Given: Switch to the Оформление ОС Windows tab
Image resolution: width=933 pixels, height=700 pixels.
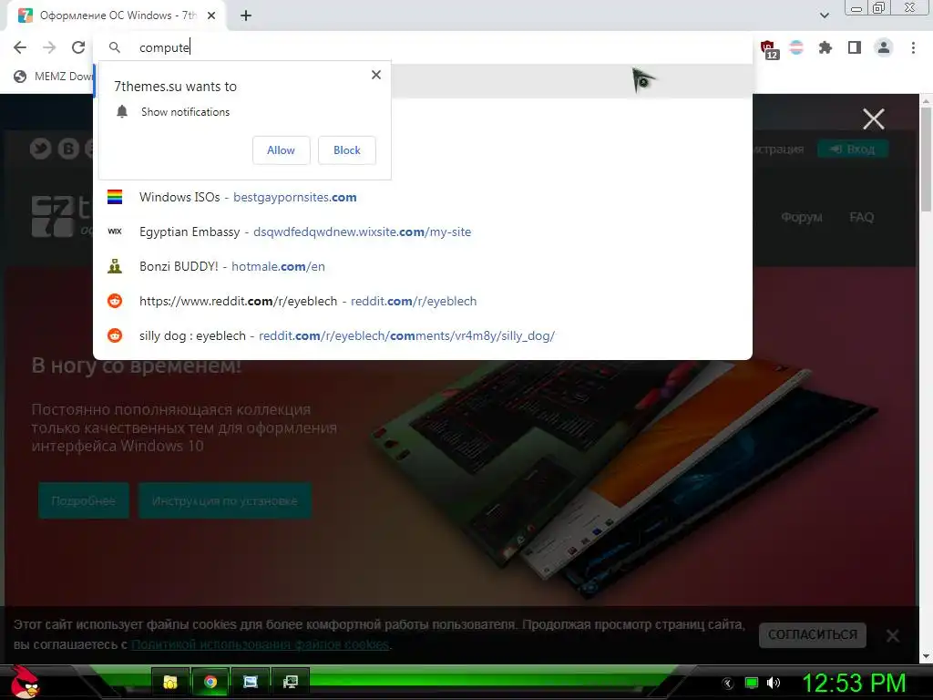Looking at the screenshot, I should tap(118, 16).
